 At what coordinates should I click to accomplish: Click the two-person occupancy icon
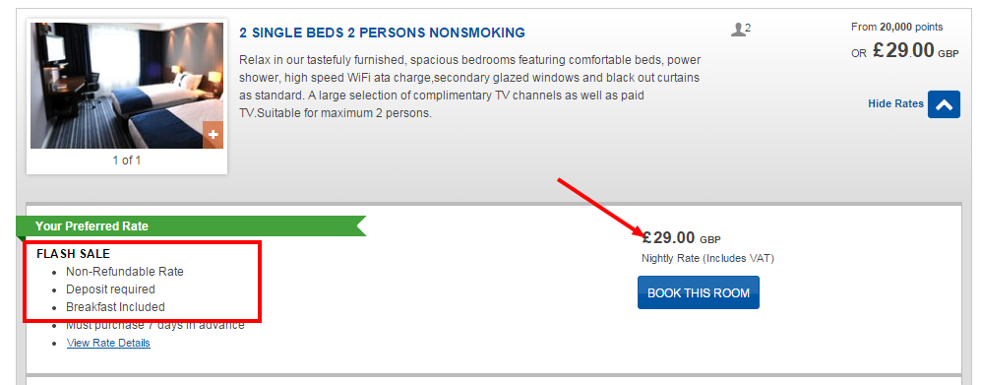pyautogui.click(x=741, y=30)
